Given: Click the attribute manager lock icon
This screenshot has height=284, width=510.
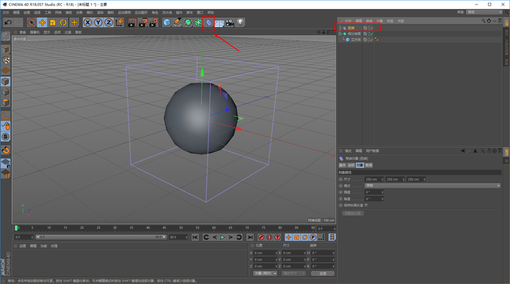Looking at the screenshot, I should (x=489, y=150).
